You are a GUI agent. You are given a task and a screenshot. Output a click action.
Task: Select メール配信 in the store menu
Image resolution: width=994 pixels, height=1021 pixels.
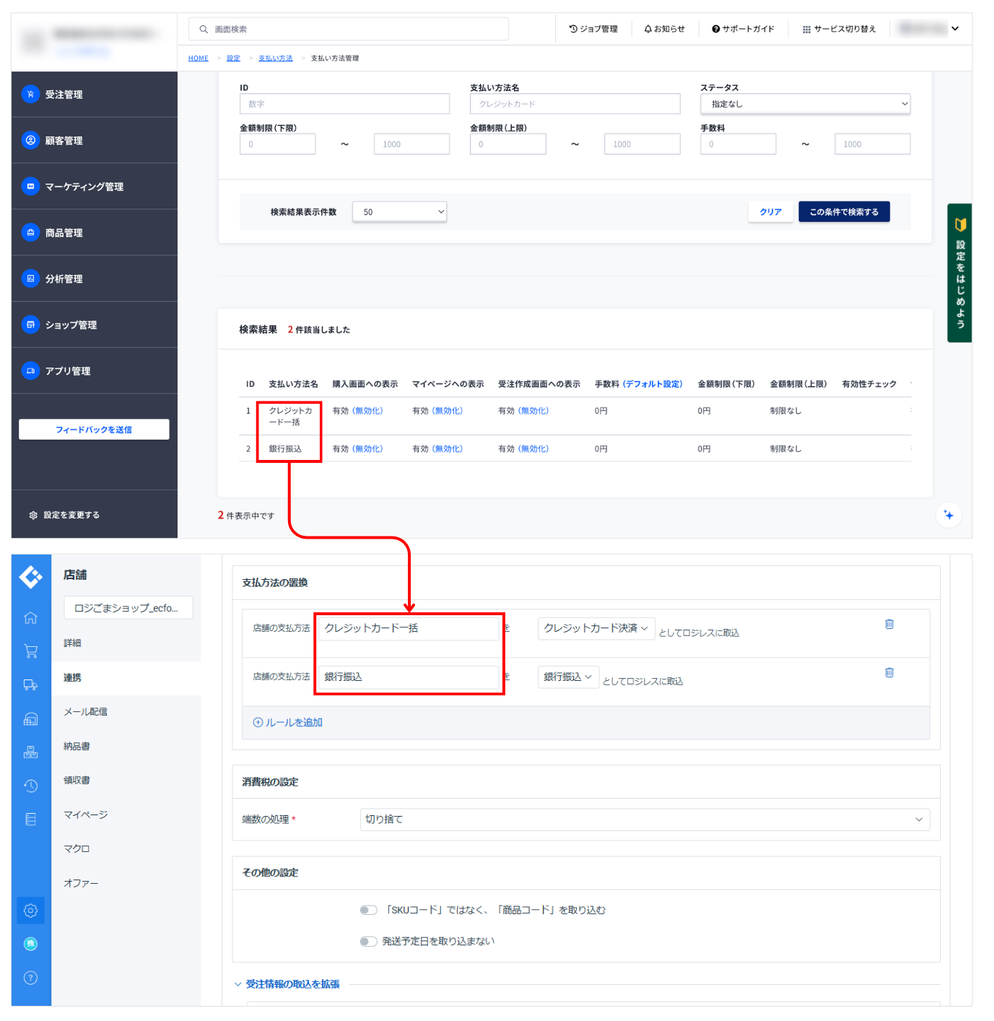pos(85,712)
